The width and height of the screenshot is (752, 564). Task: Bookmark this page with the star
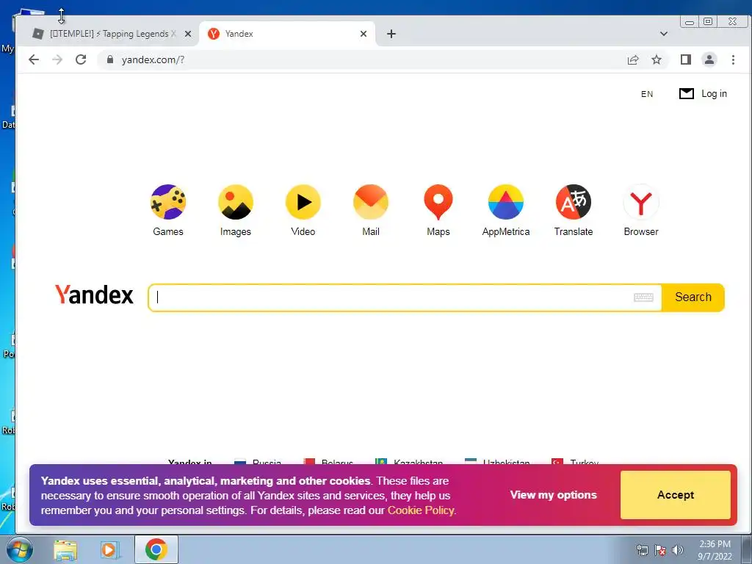click(x=657, y=59)
